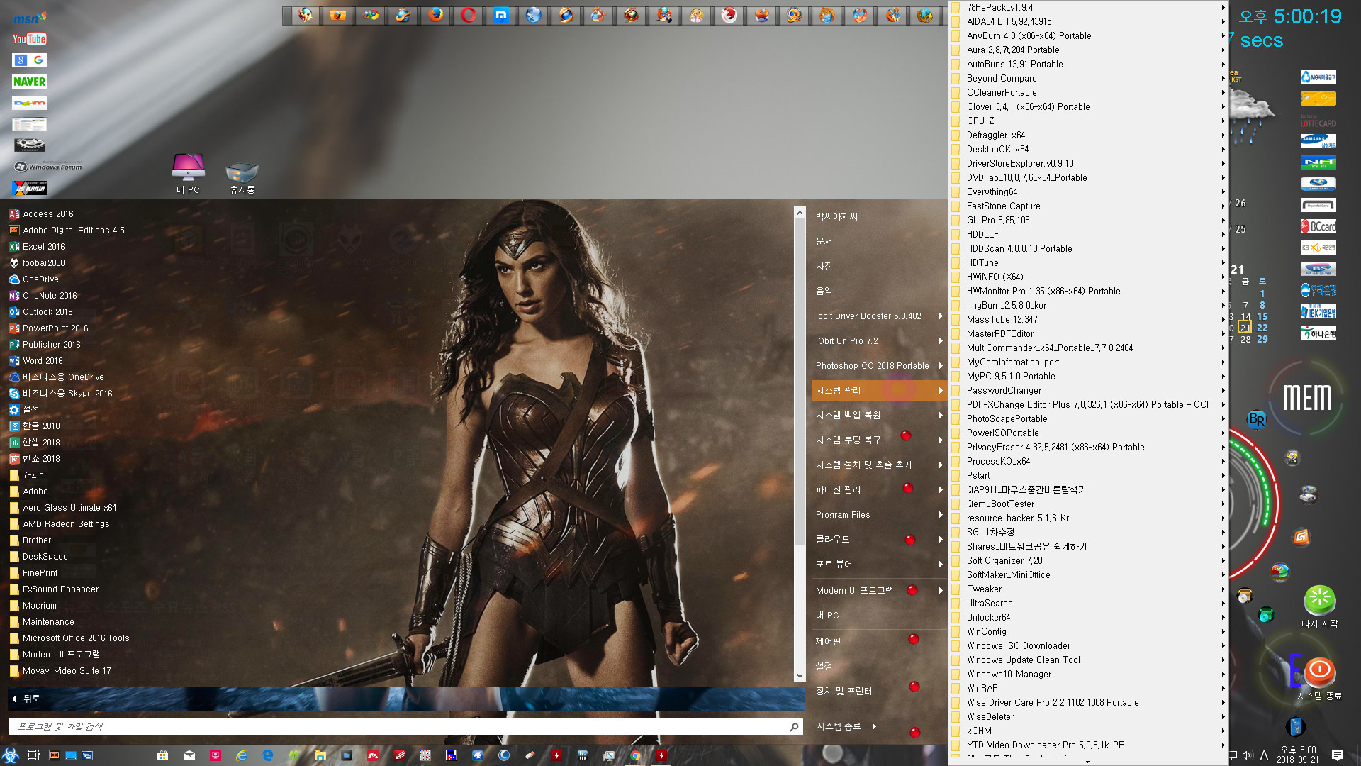Open the YouTube desktop shortcut

click(x=29, y=39)
